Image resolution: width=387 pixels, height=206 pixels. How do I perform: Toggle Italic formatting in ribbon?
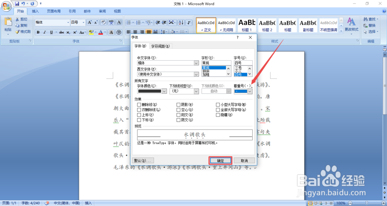(45, 32)
